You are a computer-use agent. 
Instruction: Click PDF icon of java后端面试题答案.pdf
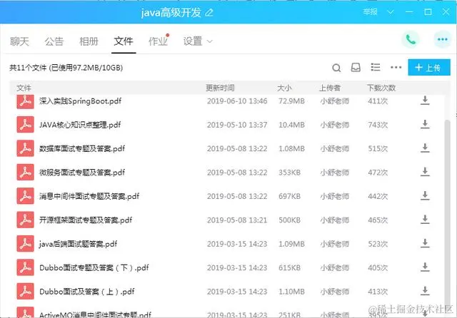(x=26, y=244)
